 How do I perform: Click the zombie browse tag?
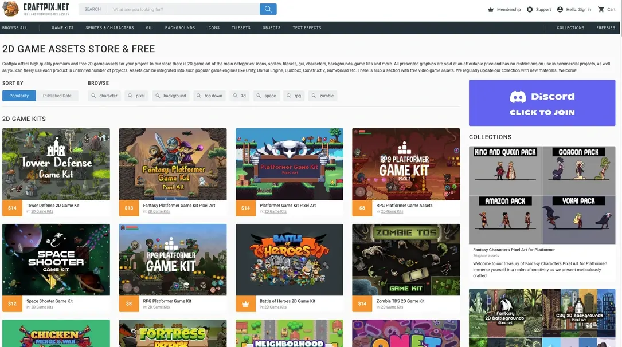tap(323, 96)
